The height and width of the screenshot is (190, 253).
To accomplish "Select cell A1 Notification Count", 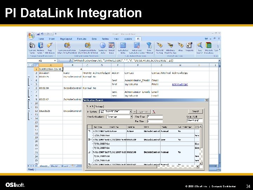I will (x=51, y=69).
